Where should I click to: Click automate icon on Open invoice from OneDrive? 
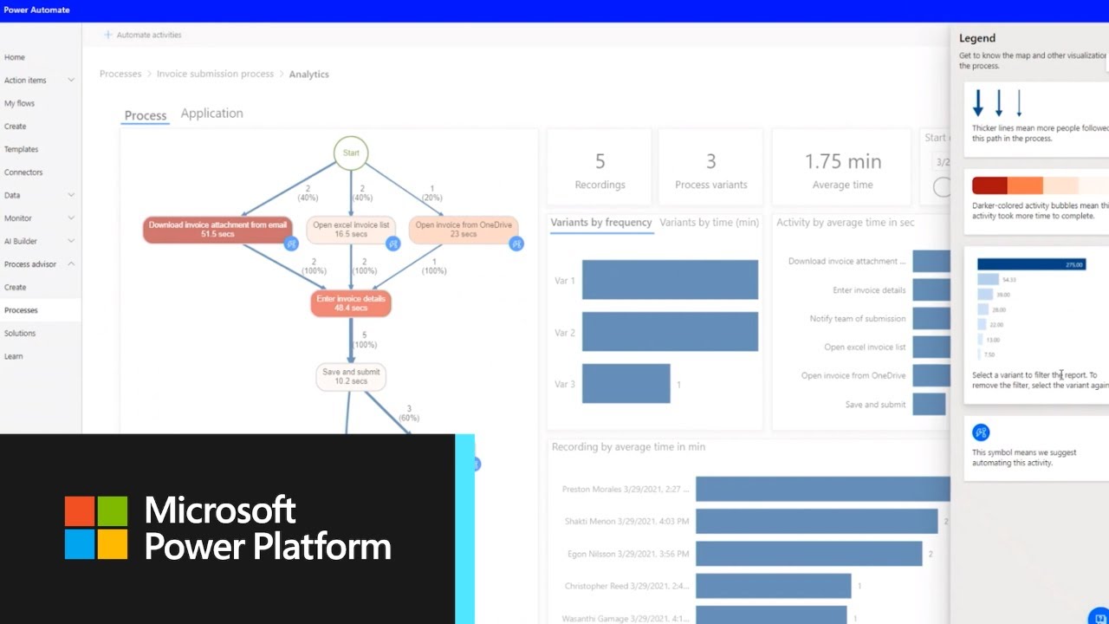coord(516,244)
